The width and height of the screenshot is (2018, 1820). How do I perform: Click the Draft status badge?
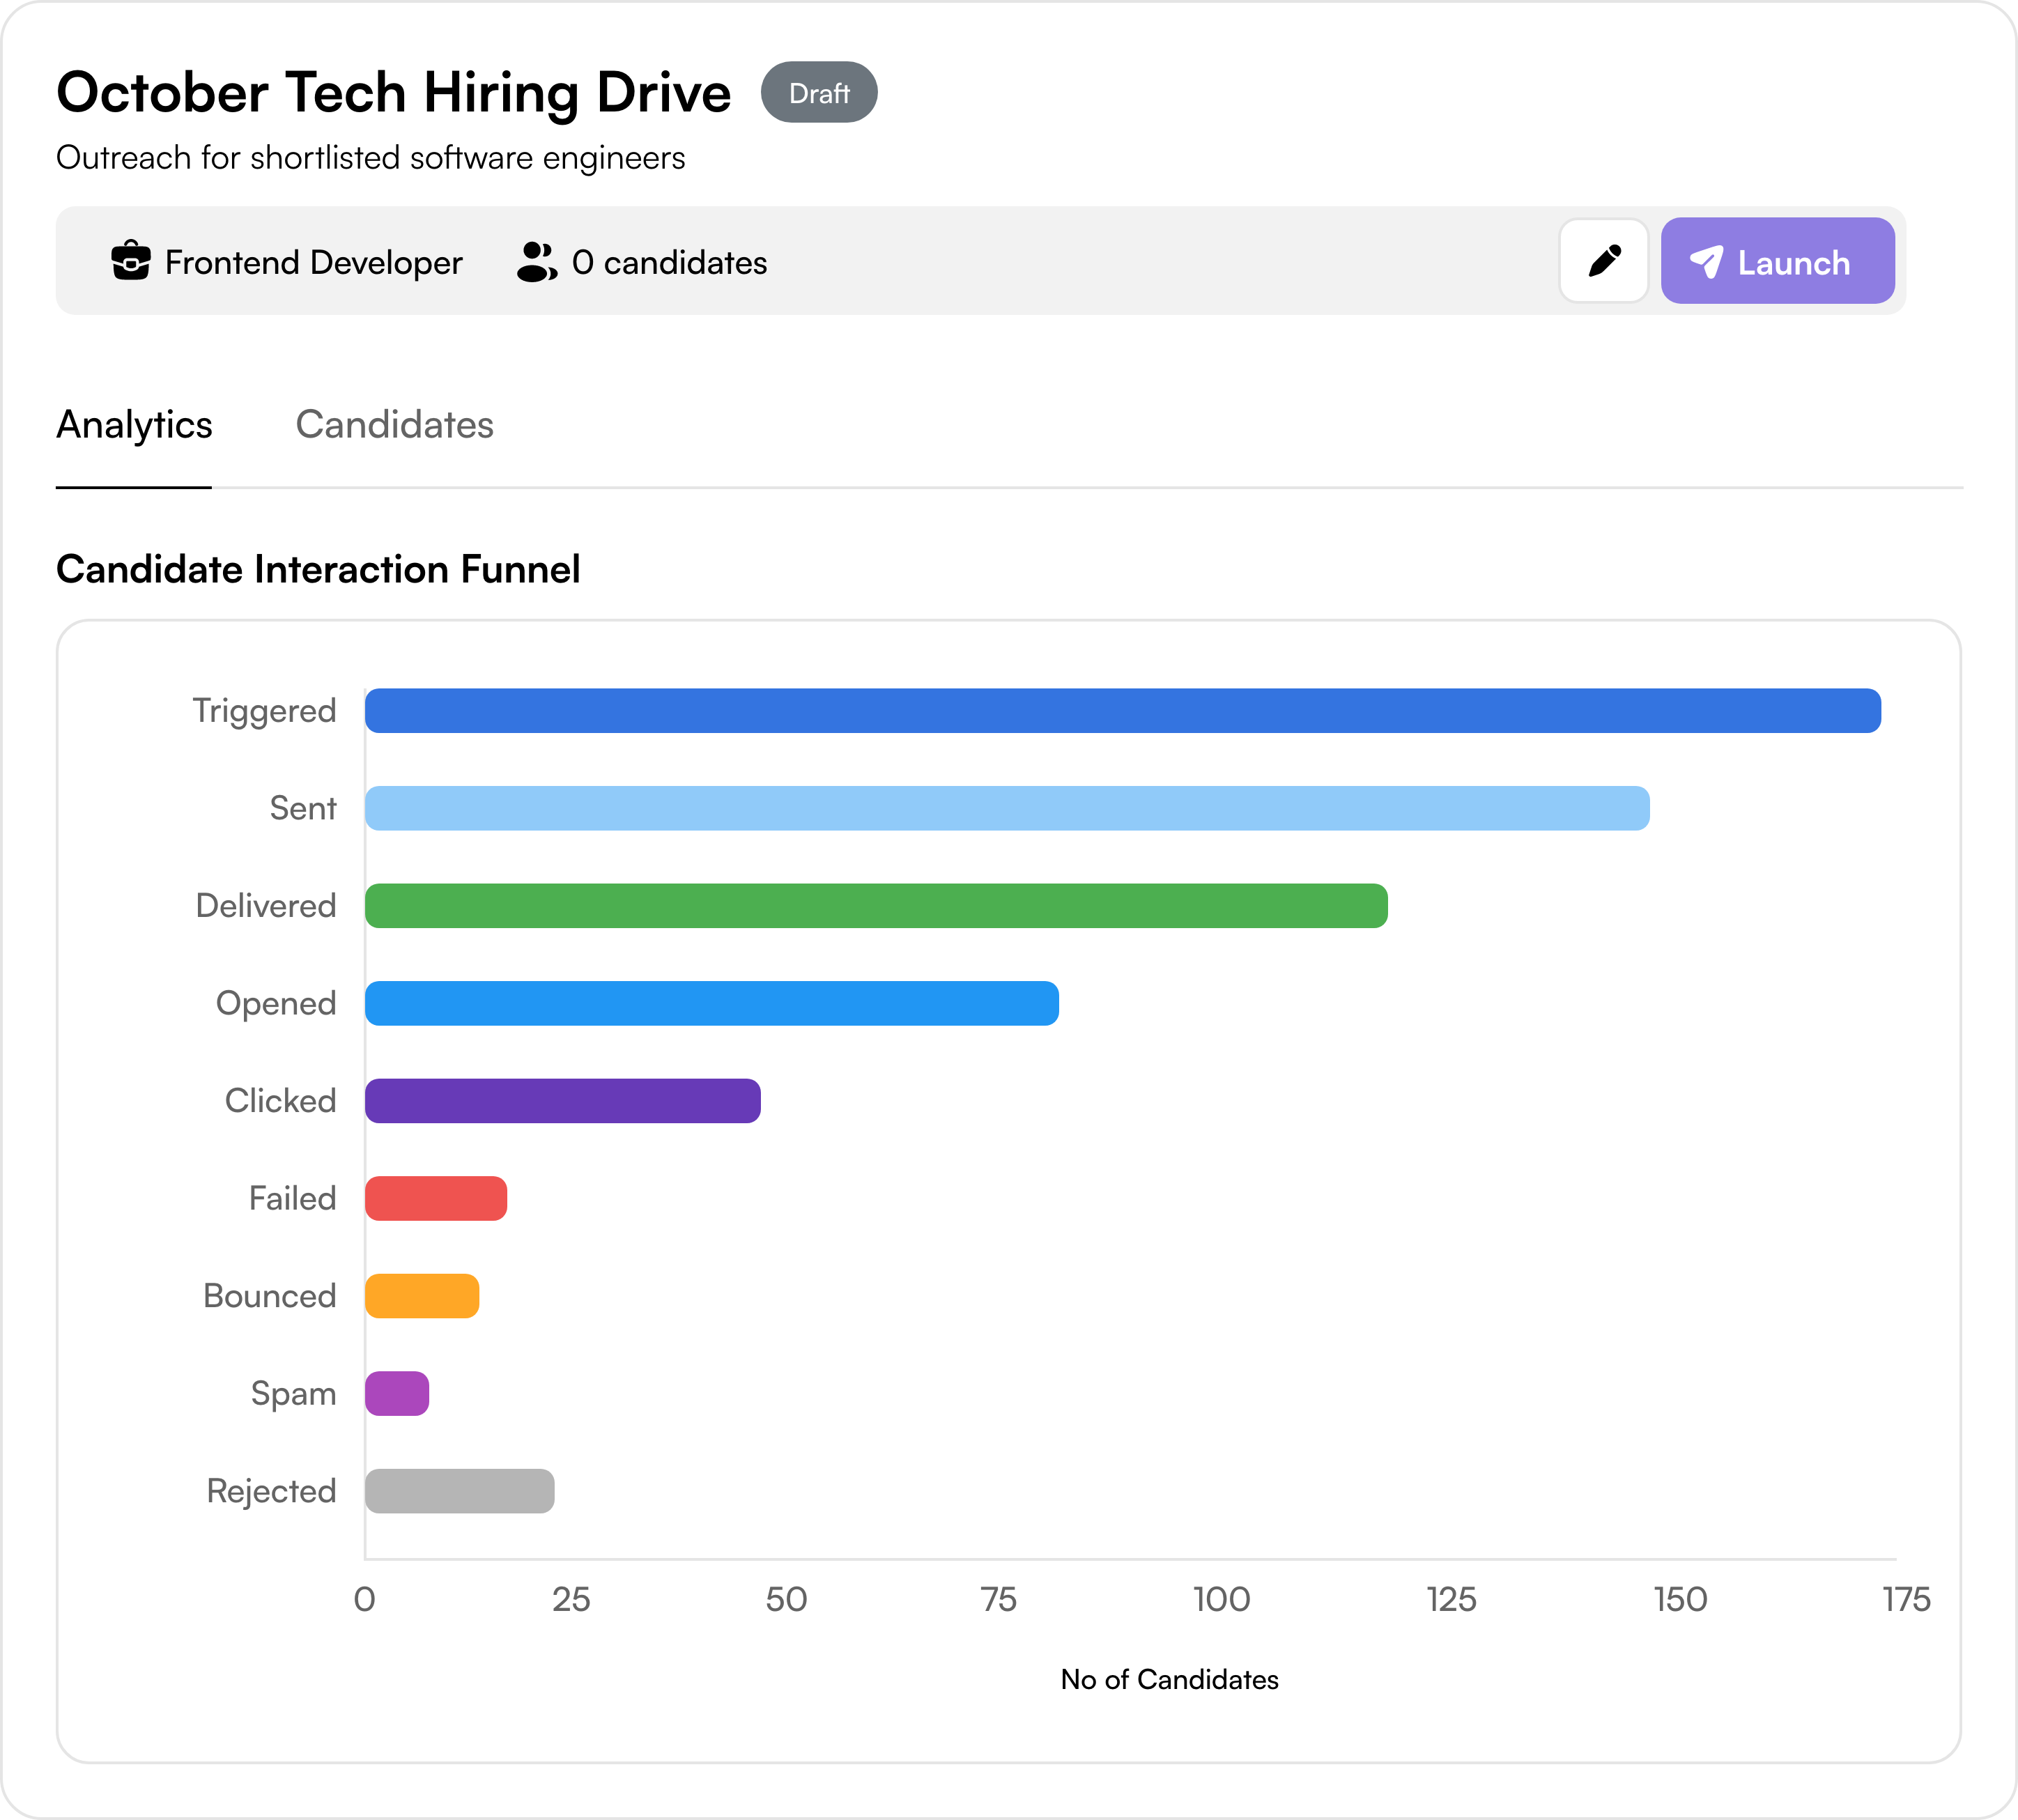818,93
